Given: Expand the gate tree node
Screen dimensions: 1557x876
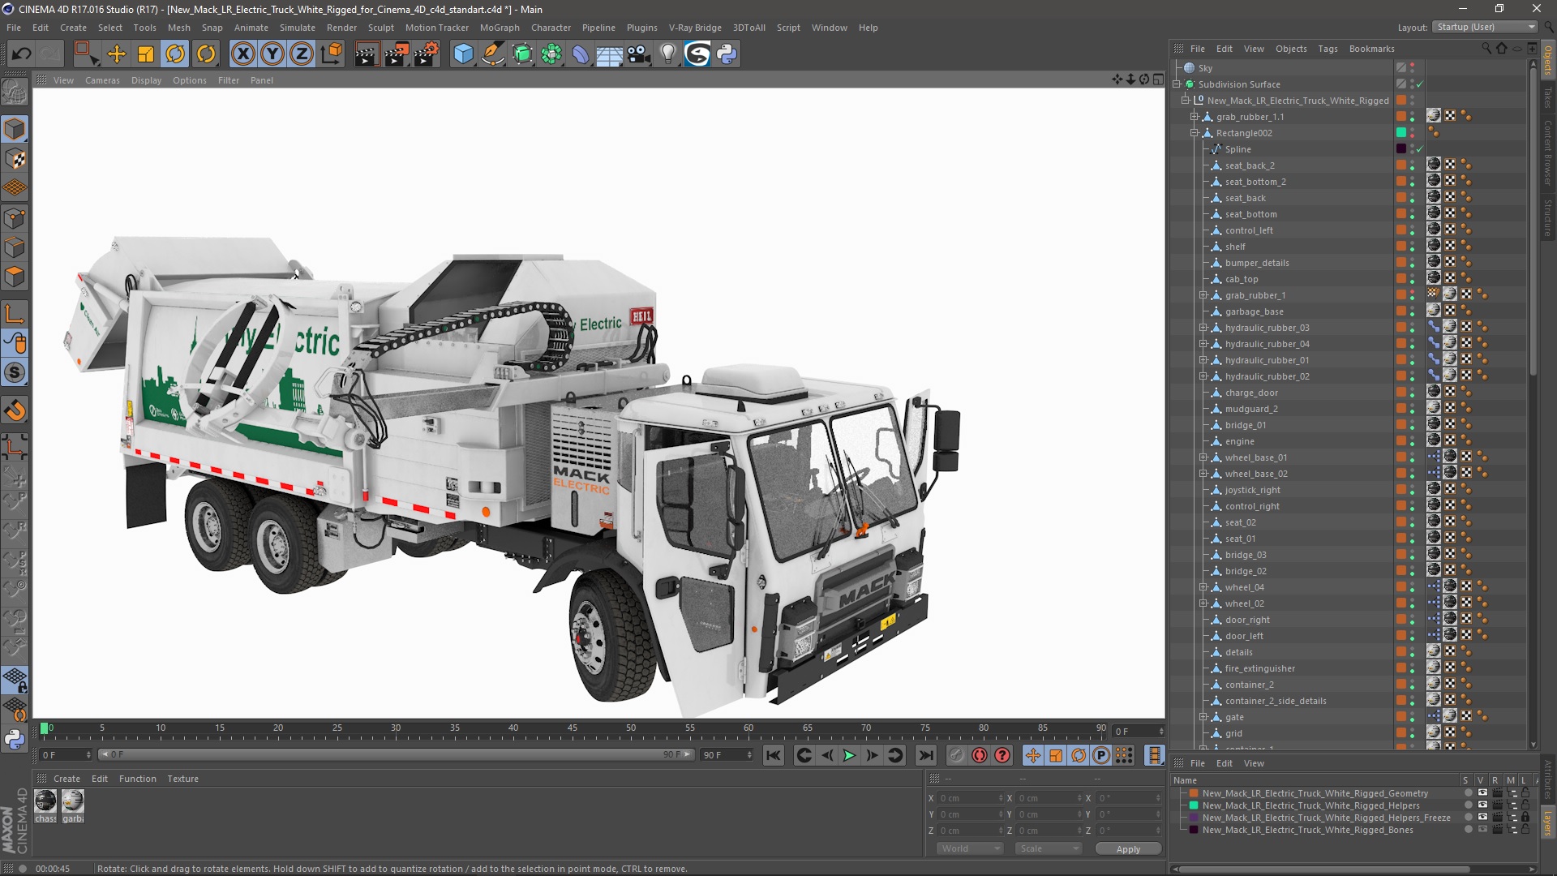Looking at the screenshot, I should (x=1203, y=717).
